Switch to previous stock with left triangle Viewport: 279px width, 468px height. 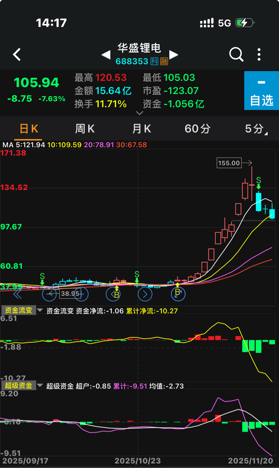[106, 55]
